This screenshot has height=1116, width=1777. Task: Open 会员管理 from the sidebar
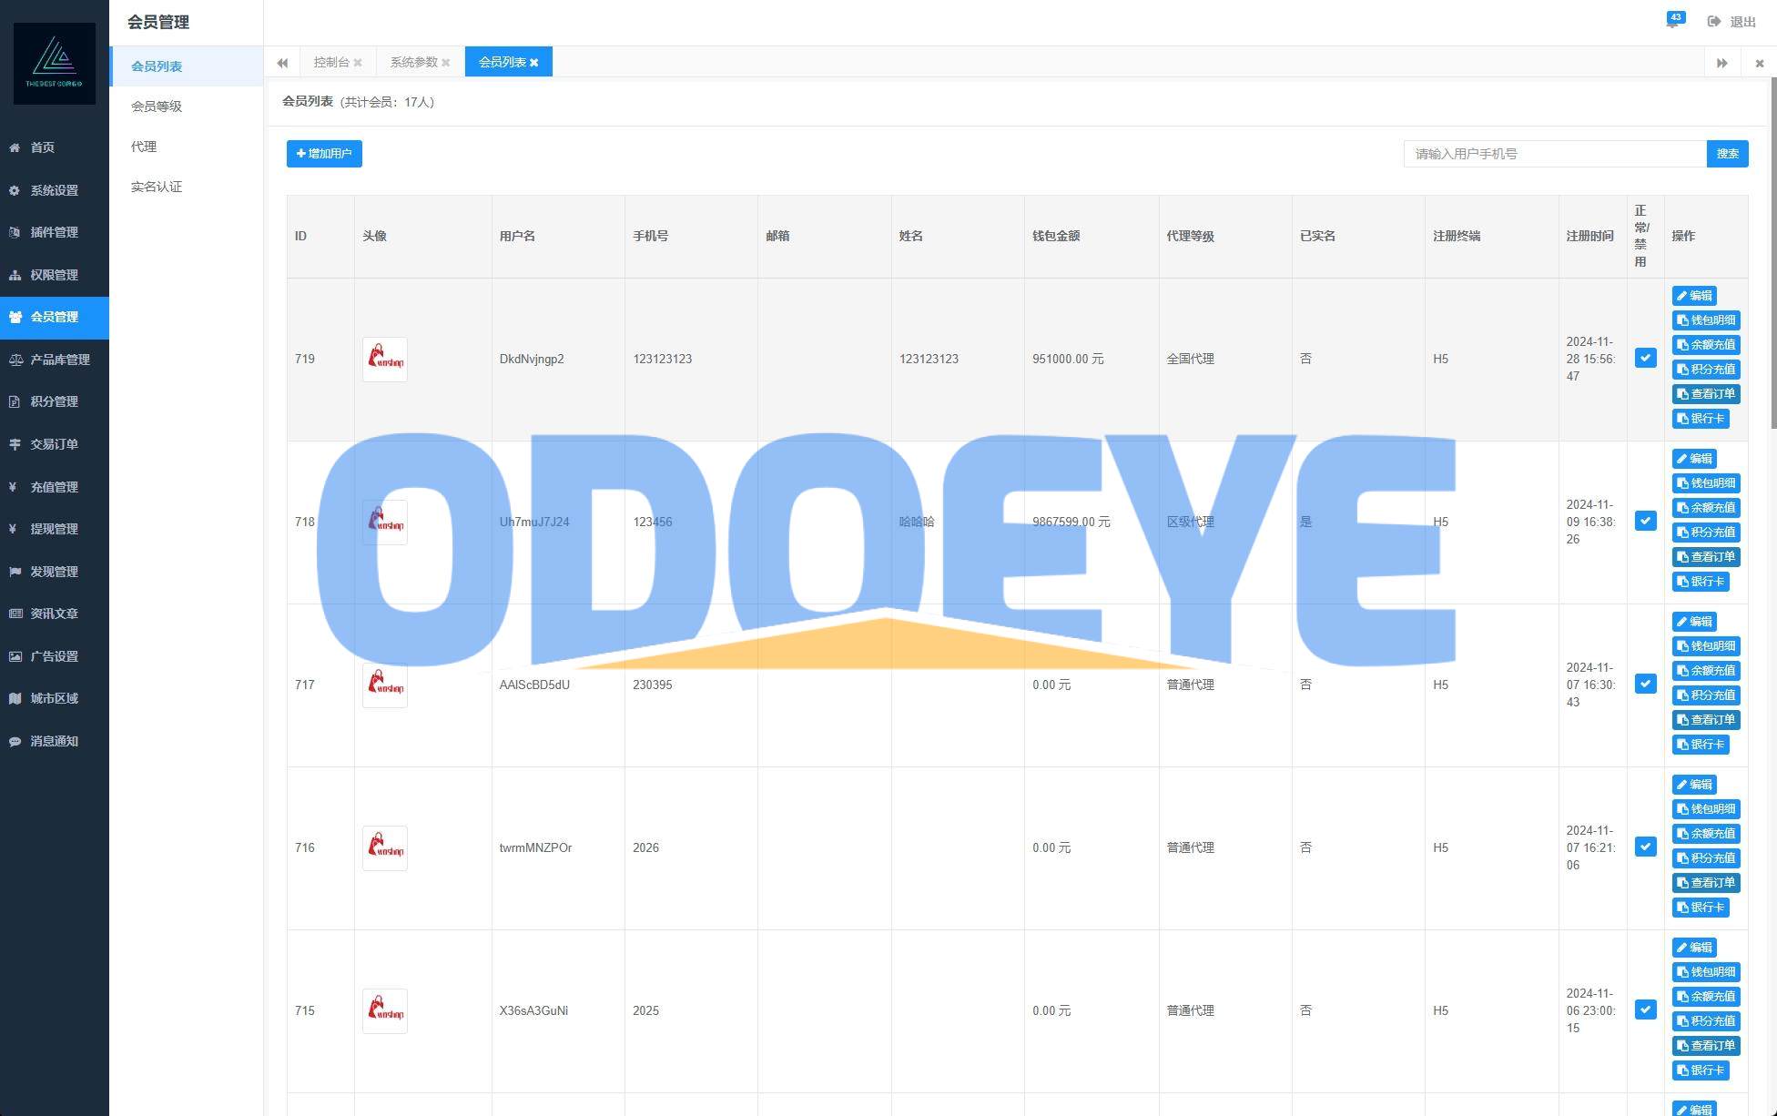pos(55,317)
